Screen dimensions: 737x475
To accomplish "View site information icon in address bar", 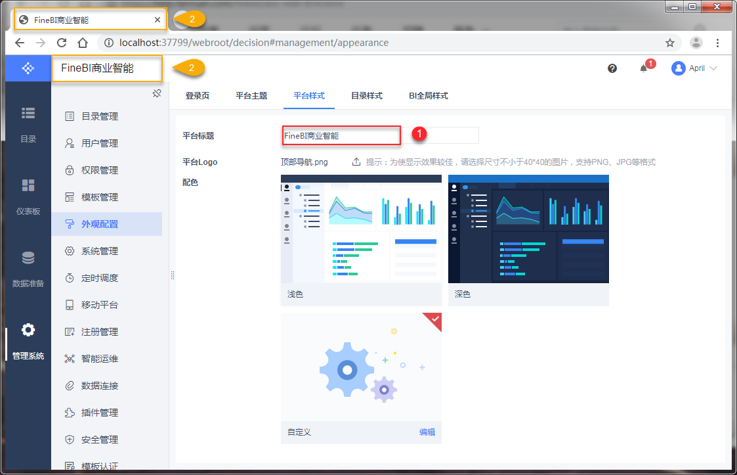I will [x=108, y=43].
